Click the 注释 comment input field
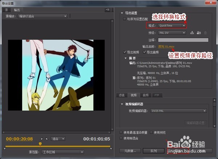The width and height of the screenshot is (218, 159). [183, 40]
